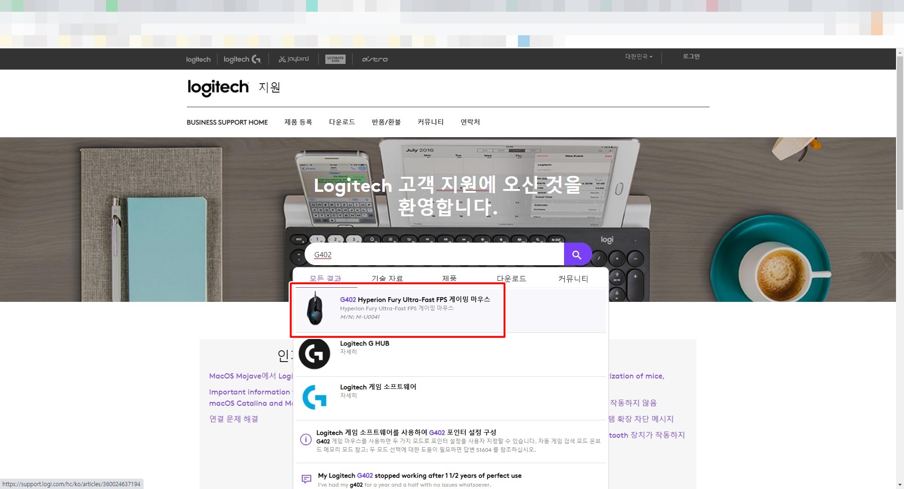Screen dimensions: 904x489
Task: Click the info icon beside G402 pointer article
Action: pos(306,440)
